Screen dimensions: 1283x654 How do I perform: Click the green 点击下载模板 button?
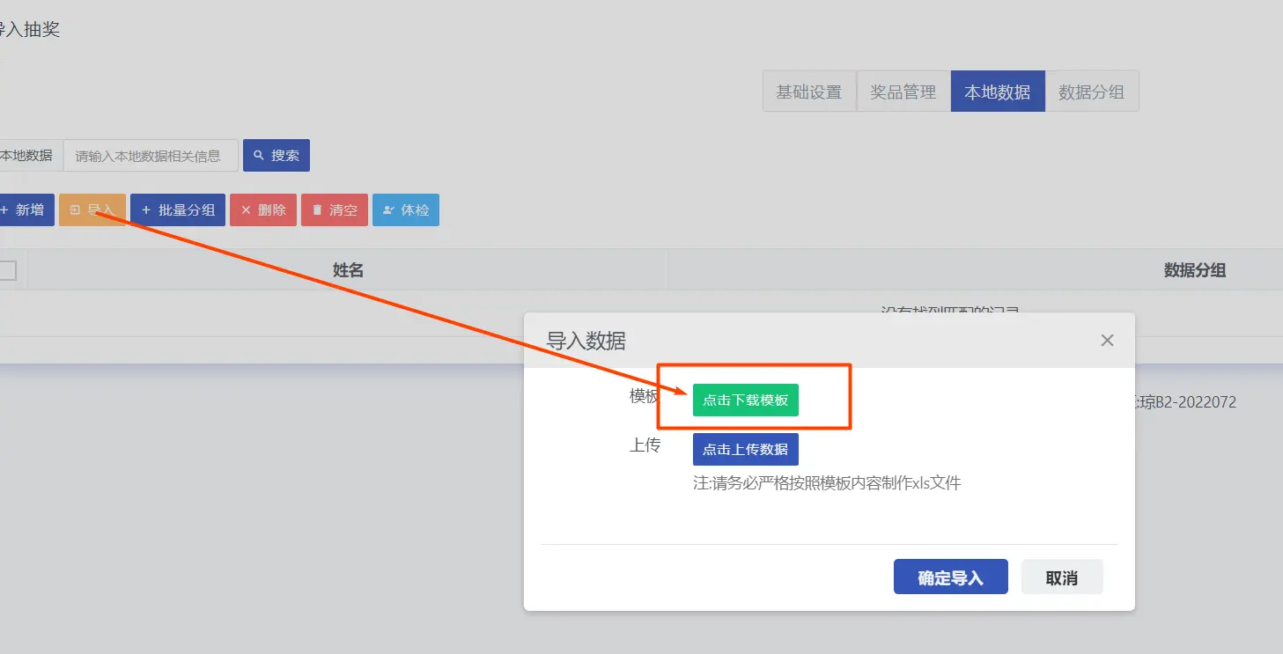pyautogui.click(x=745, y=400)
